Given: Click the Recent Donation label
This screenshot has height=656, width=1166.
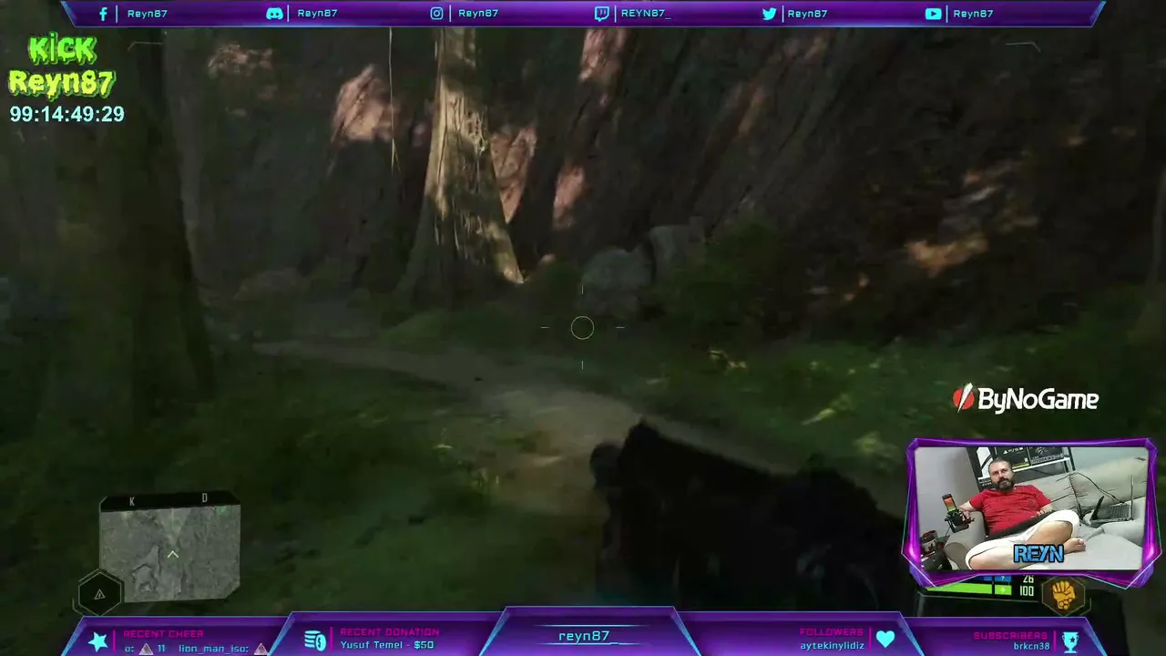Looking at the screenshot, I should 390,632.
